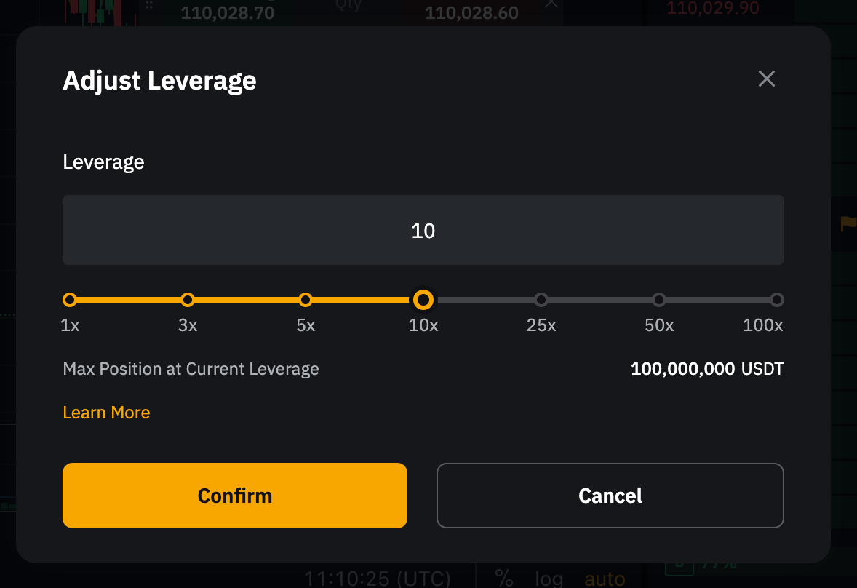
Task: Toggle log scale on the chart
Action: [549, 579]
